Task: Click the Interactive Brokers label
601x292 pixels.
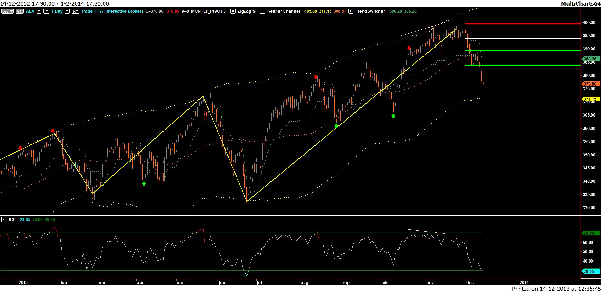Action: pyautogui.click(x=124, y=11)
